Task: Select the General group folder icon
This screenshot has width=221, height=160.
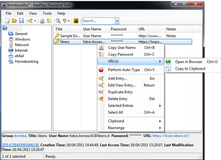Action: [11, 34]
